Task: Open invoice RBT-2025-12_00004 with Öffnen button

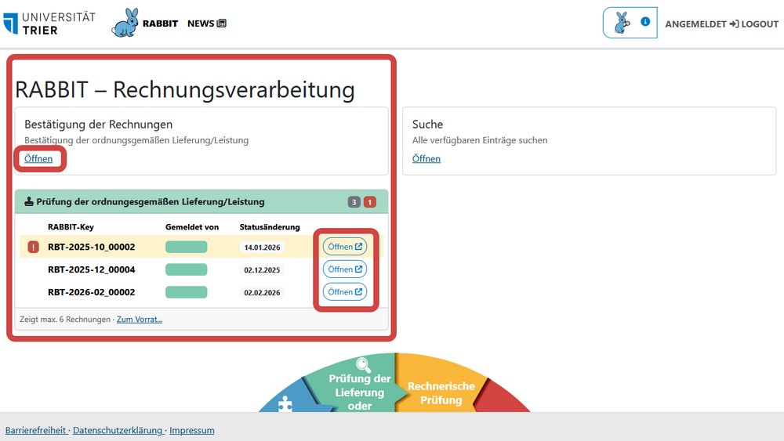Action: [x=344, y=269]
